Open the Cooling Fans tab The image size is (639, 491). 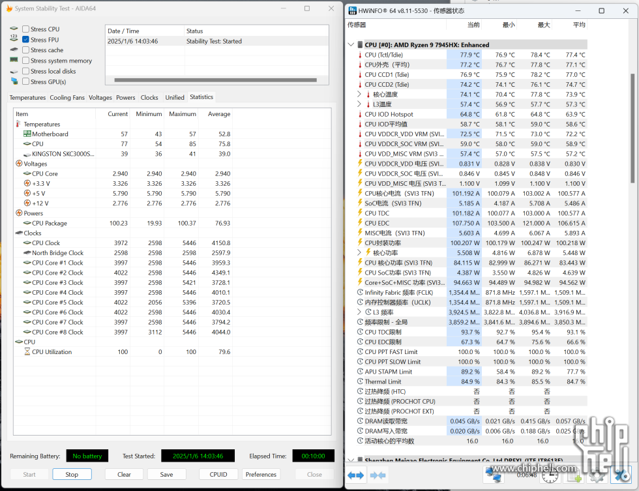pos(67,98)
